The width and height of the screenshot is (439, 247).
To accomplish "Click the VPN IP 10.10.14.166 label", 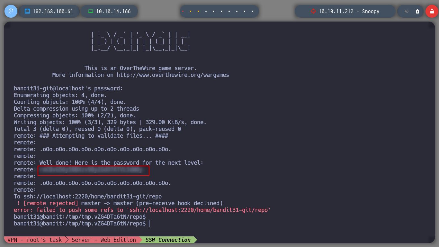I will click(113, 11).
